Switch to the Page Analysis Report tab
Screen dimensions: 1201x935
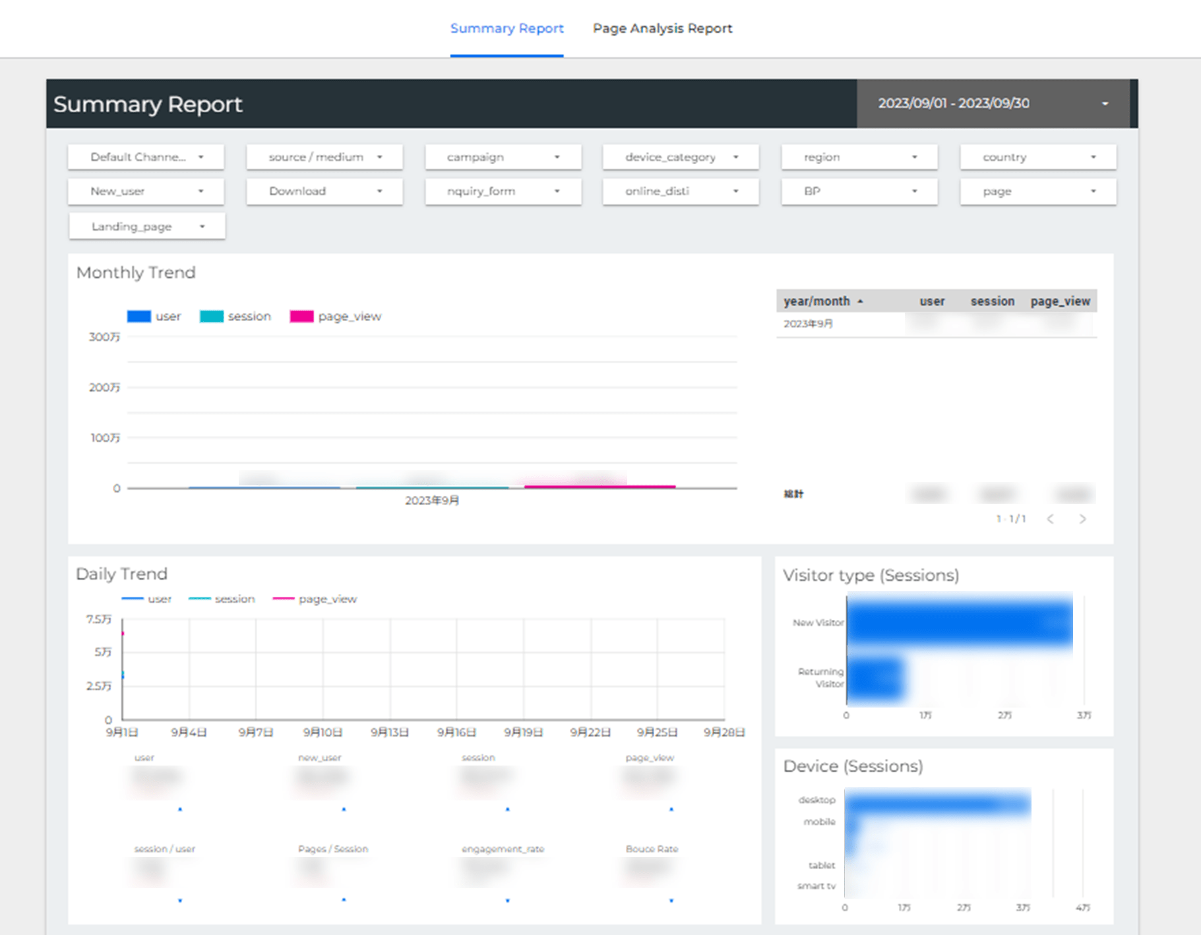[x=662, y=28]
